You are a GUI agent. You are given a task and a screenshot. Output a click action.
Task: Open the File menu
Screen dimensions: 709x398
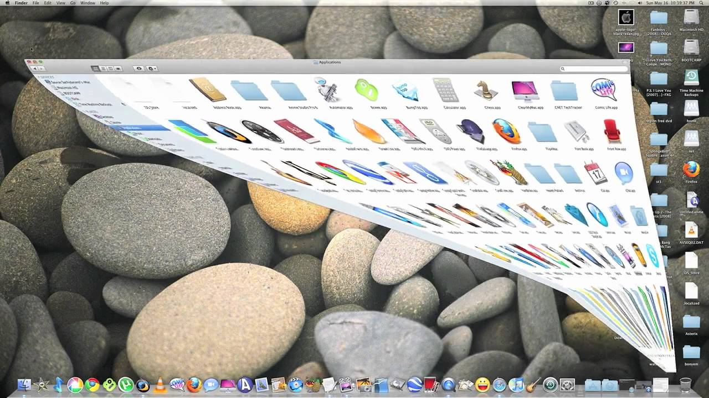coord(35,3)
